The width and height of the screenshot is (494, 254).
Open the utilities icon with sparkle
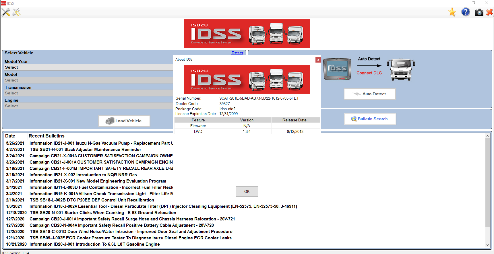[x=16, y=12]
